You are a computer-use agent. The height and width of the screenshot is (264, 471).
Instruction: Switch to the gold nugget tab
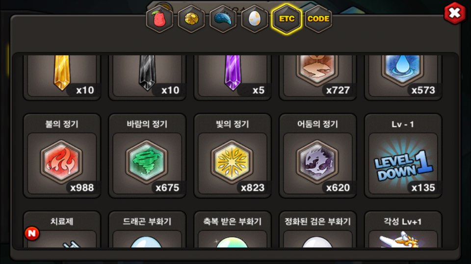191,19
